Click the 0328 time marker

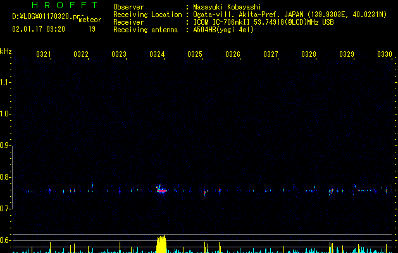(x=309, y=54)
